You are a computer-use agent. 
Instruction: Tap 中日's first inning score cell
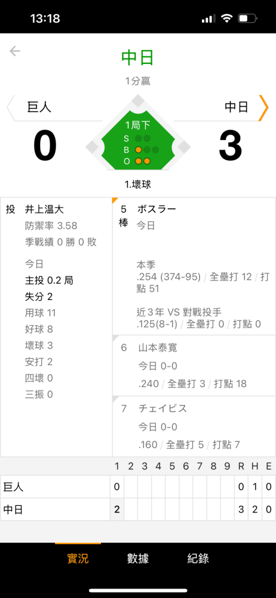tap(117, 509)
